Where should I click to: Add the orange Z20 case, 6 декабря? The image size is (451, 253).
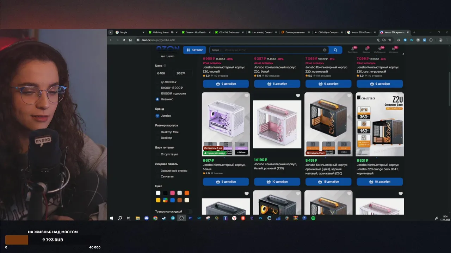pyautogui.click(x=328, y=84)
